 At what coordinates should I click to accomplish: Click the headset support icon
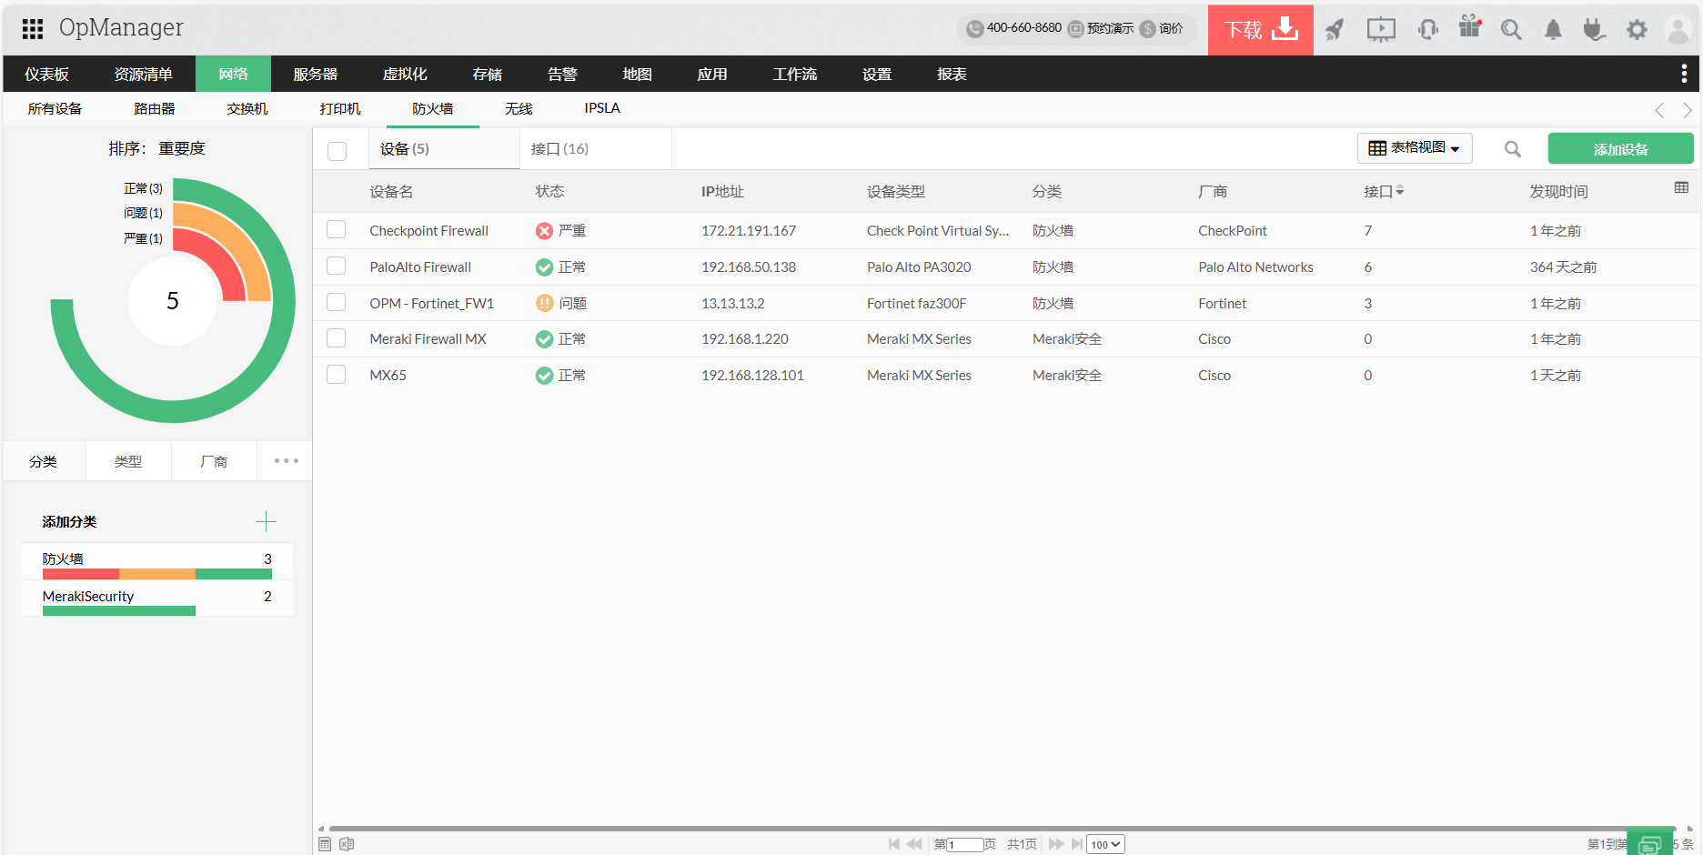coord(1428,30)
